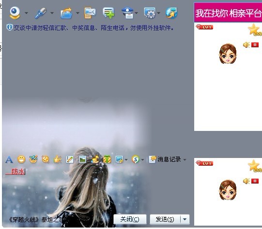
Task: Click upper contact's gold star level icon
Action: 255,29
